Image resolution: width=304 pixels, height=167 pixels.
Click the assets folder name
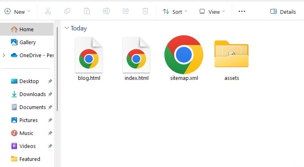click(x=232, y=78)
